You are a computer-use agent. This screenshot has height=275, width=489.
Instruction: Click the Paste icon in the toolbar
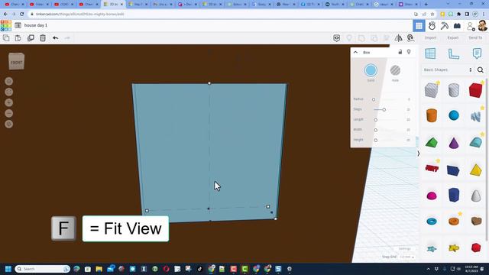click(18, 38)
